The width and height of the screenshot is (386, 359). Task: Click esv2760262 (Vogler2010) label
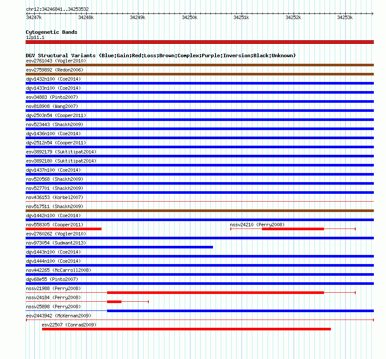56,234
